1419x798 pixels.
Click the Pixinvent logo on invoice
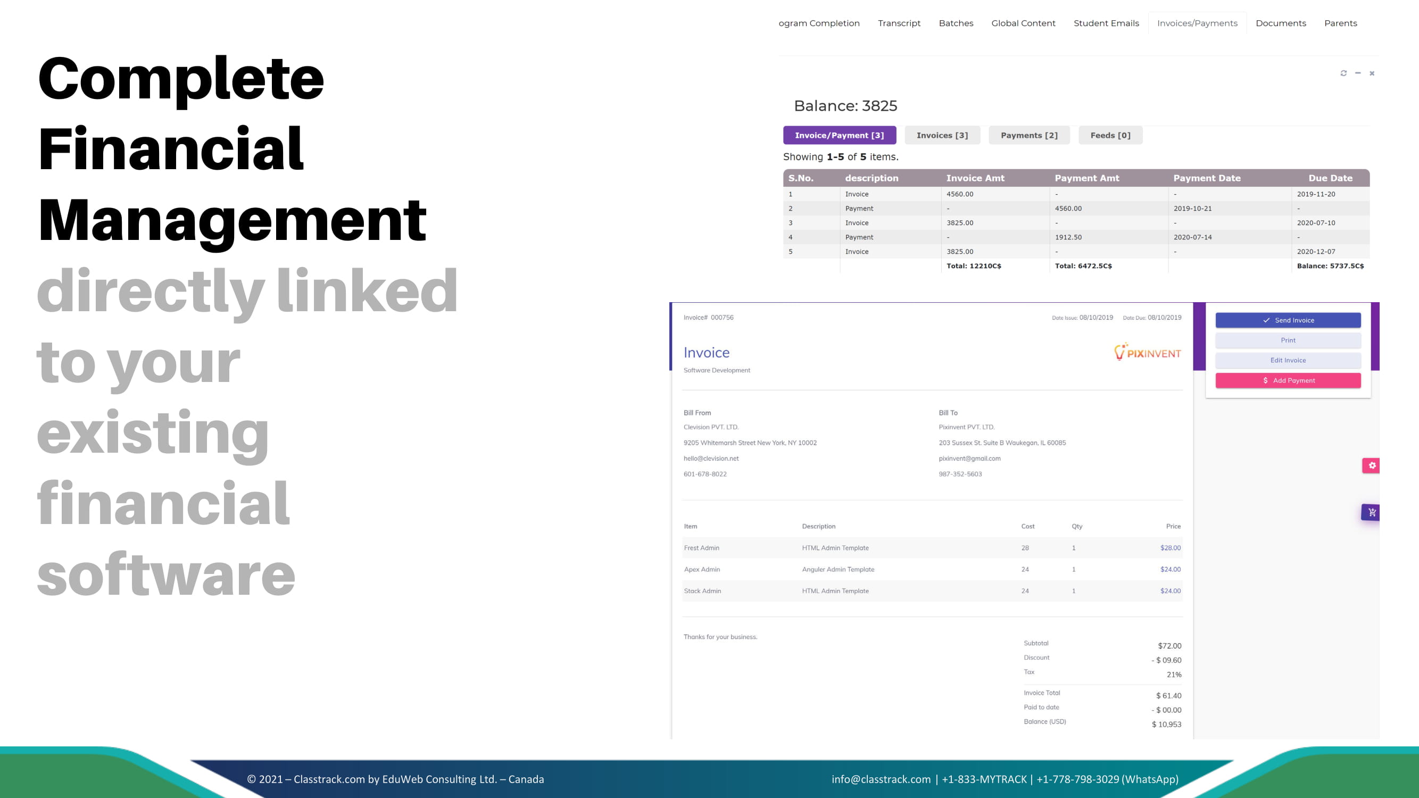pyautogui.click(x=1148, y=353)
